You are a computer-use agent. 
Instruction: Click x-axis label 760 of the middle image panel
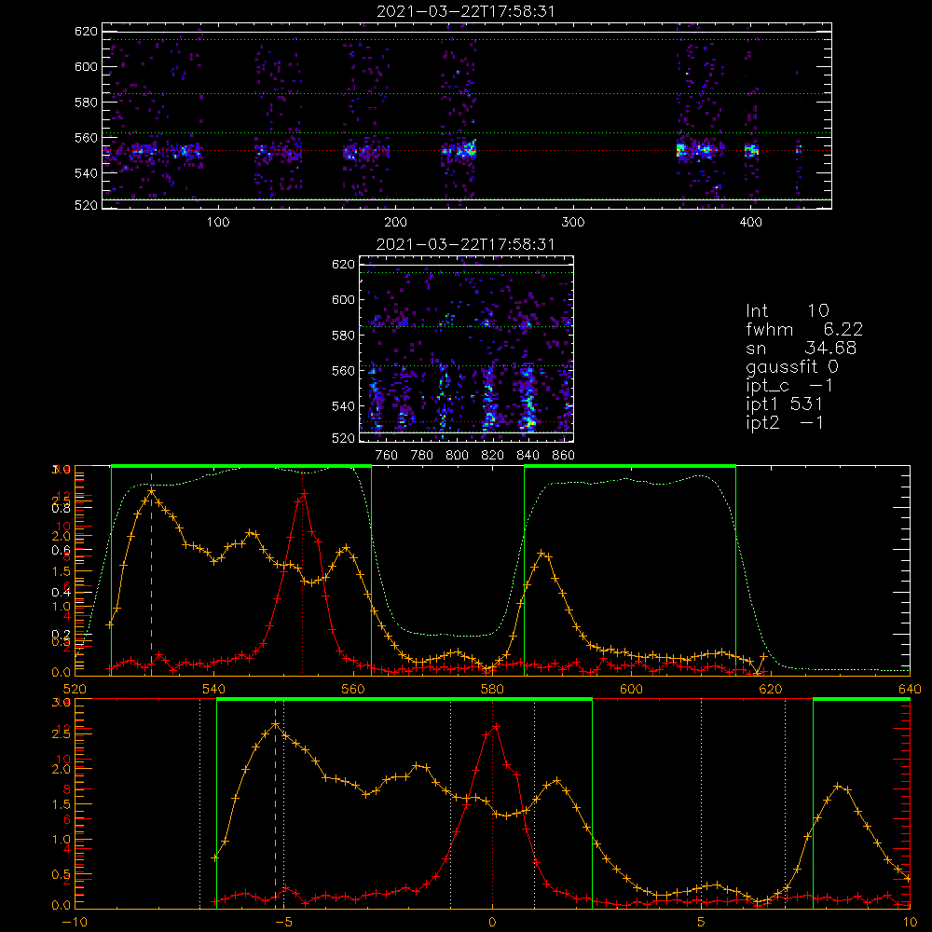(x=387, y=456)
